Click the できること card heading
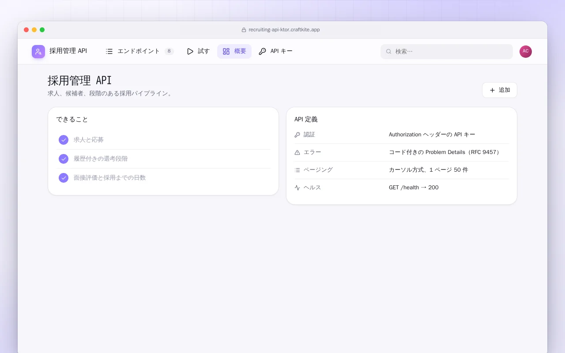 tap(72, 120)
